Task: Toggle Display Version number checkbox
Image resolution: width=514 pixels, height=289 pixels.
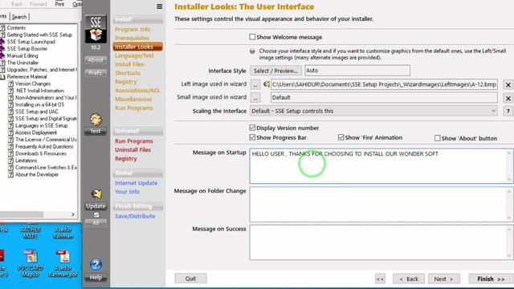Action: [252, 128]
